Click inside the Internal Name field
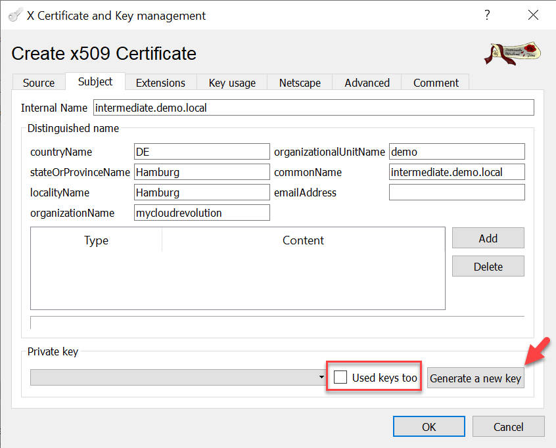Screen dimensions: 556x448 pos(313,108)
